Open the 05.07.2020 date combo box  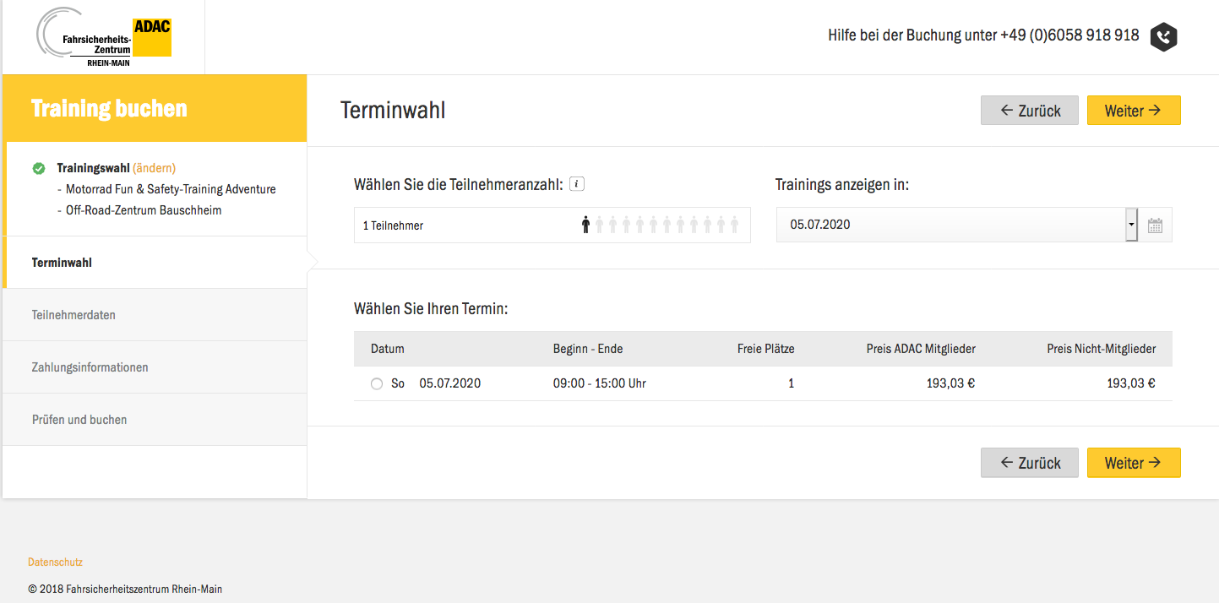coord(950,225)
